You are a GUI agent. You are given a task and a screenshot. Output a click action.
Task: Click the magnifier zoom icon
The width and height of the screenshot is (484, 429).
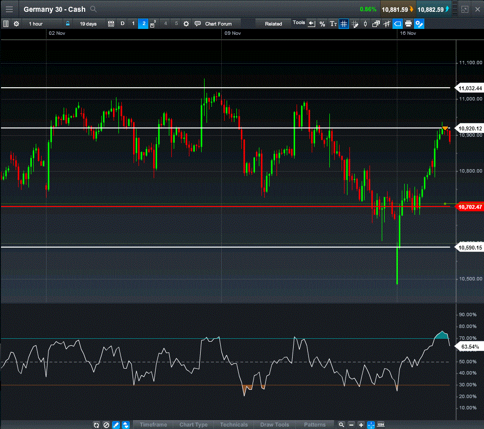(341, 425)
